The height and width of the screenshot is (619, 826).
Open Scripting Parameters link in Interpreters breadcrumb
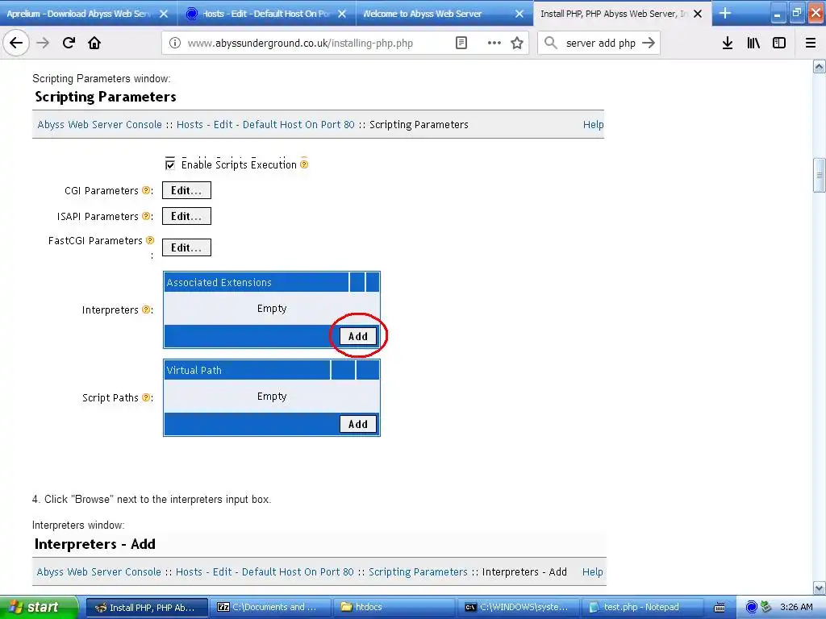tap(418, 572)
